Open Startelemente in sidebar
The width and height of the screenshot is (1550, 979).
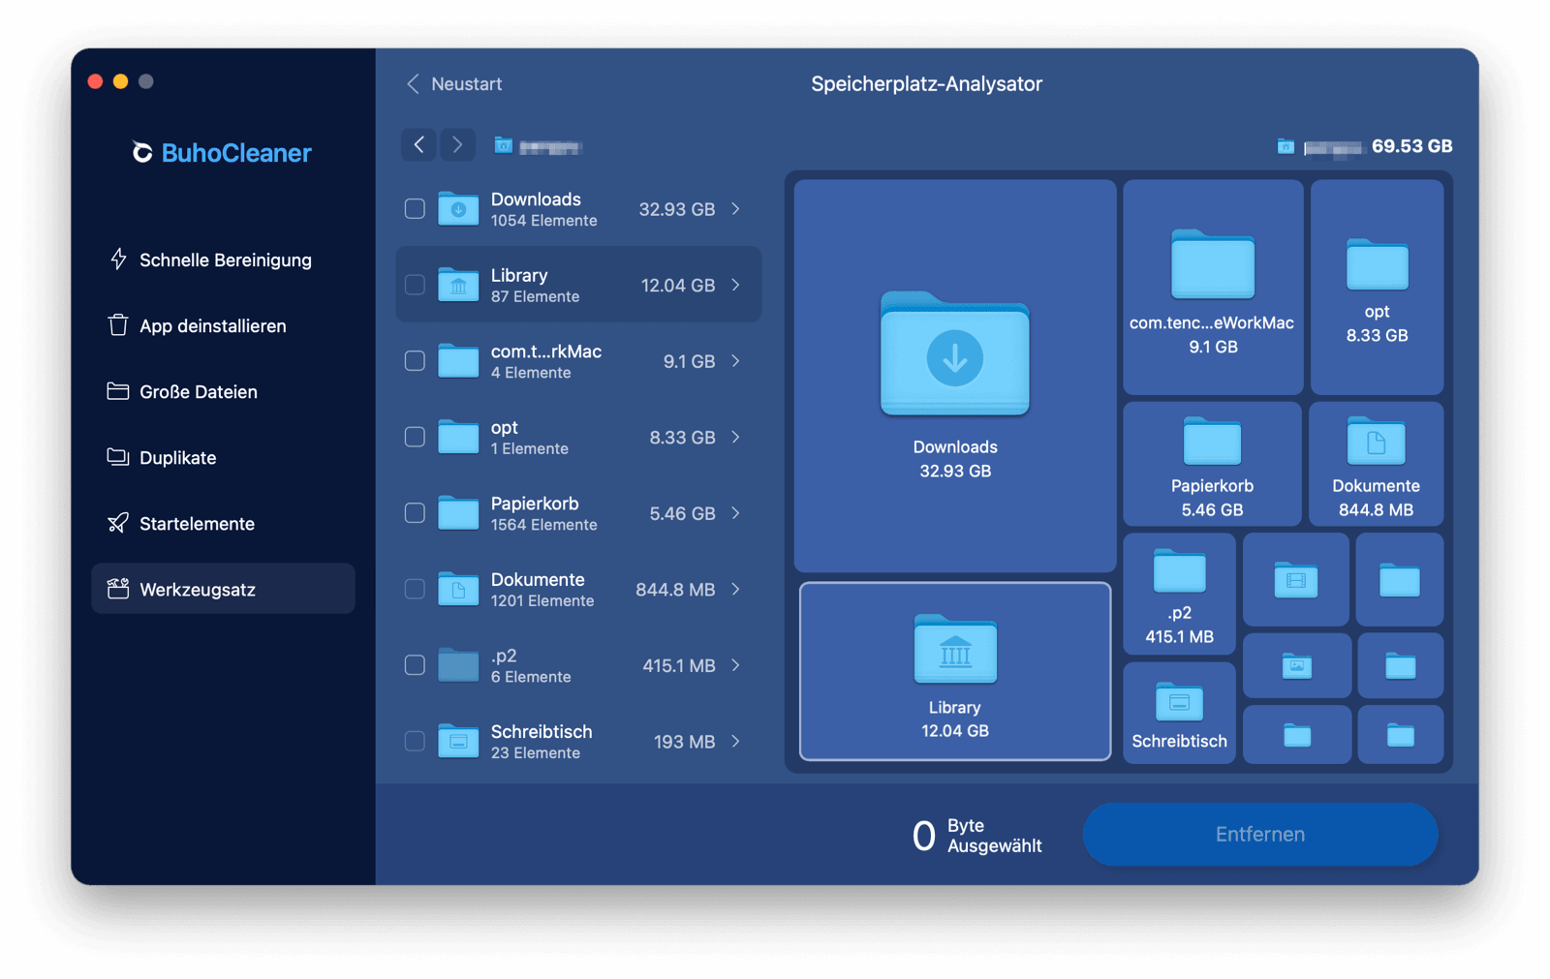(223, 523)
